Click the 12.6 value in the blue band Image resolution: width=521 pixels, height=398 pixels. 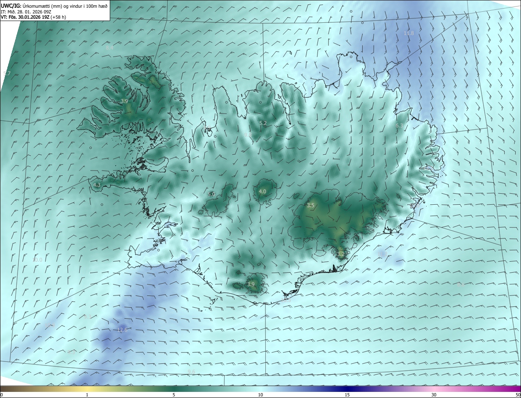point(122,330)
